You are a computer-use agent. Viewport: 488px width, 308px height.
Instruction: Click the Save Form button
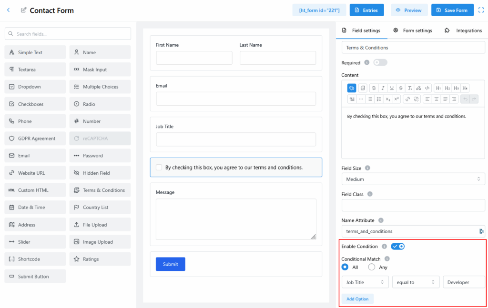(452, 10)
